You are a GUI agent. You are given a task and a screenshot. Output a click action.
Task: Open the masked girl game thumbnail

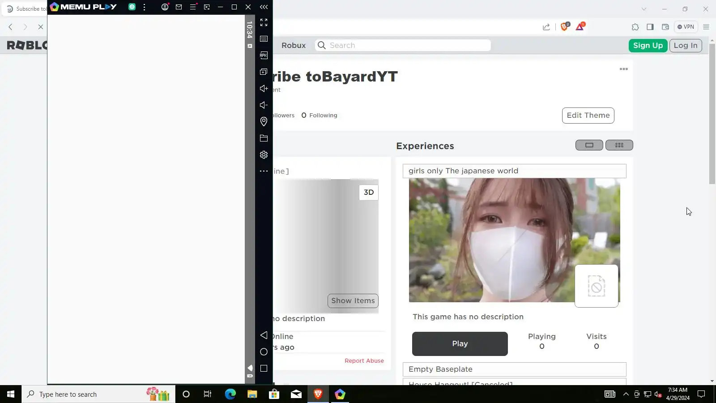point(515,240)
